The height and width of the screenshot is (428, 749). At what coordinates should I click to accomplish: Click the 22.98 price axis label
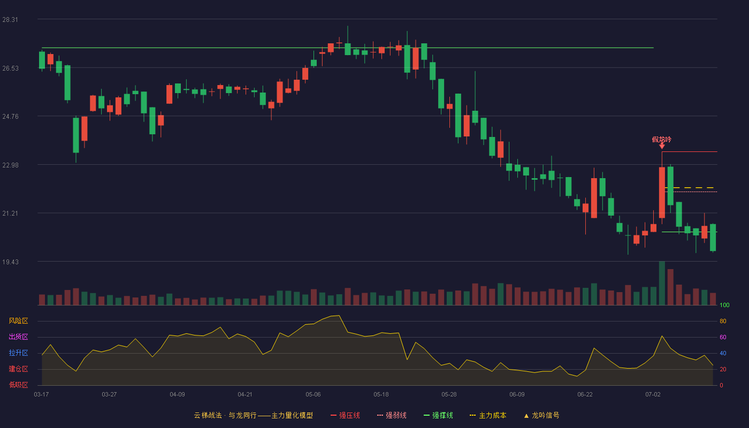tap(10, 165)
